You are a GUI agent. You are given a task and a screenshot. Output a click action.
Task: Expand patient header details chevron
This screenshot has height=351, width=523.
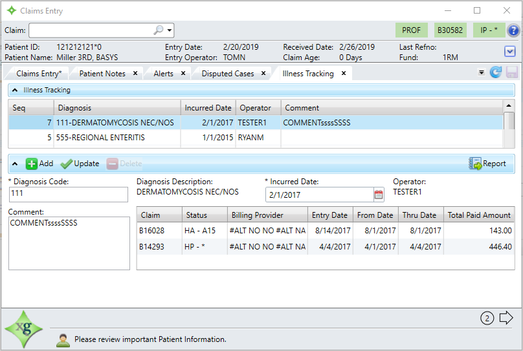point(509,51)
